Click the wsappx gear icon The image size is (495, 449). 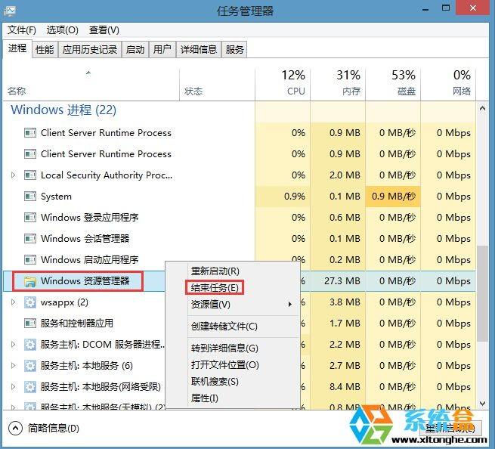30,302
